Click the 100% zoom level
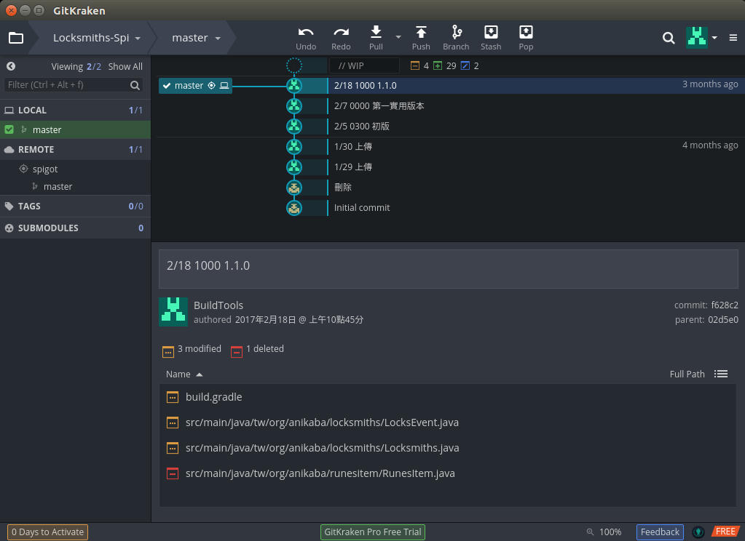This screenshot has height=541, width=745. click(610, 532)
